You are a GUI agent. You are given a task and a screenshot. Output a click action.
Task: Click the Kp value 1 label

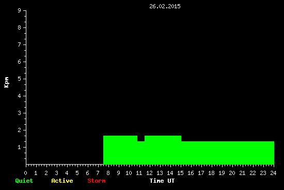(20, 147)
